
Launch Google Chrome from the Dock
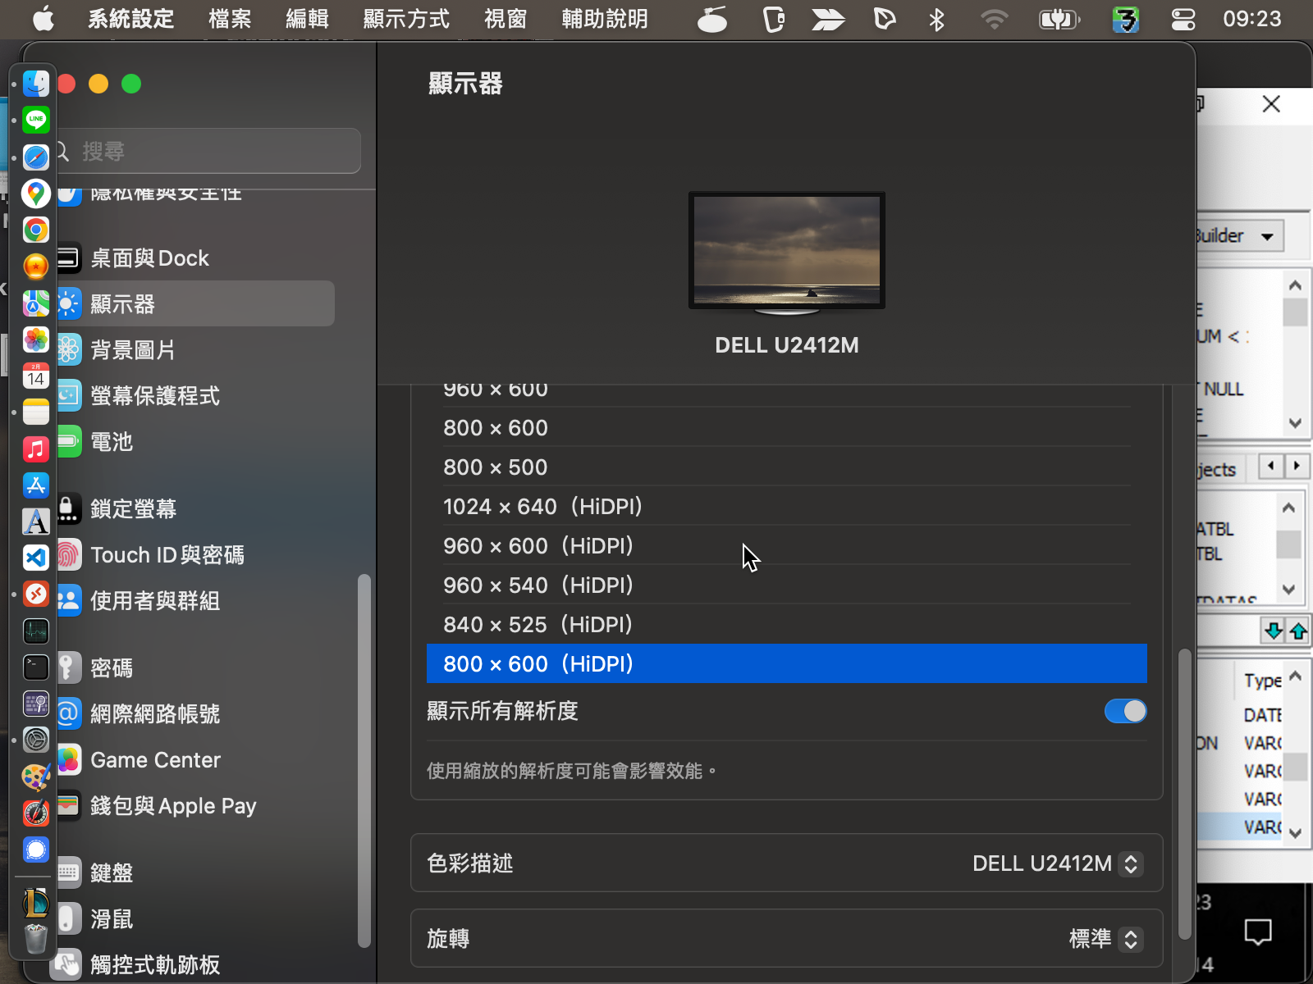click(36, 230)
